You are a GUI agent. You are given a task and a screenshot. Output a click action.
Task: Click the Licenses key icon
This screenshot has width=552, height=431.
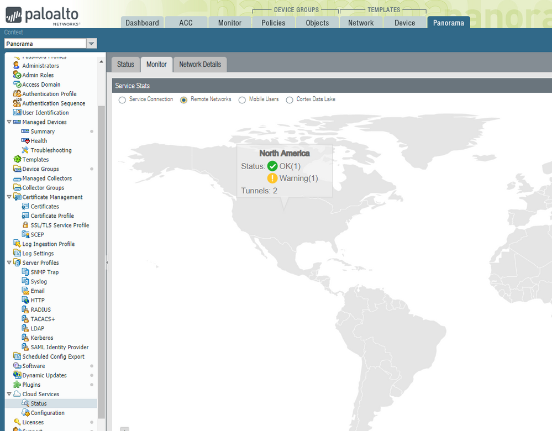pyautogui.click(x=17, y=422)
